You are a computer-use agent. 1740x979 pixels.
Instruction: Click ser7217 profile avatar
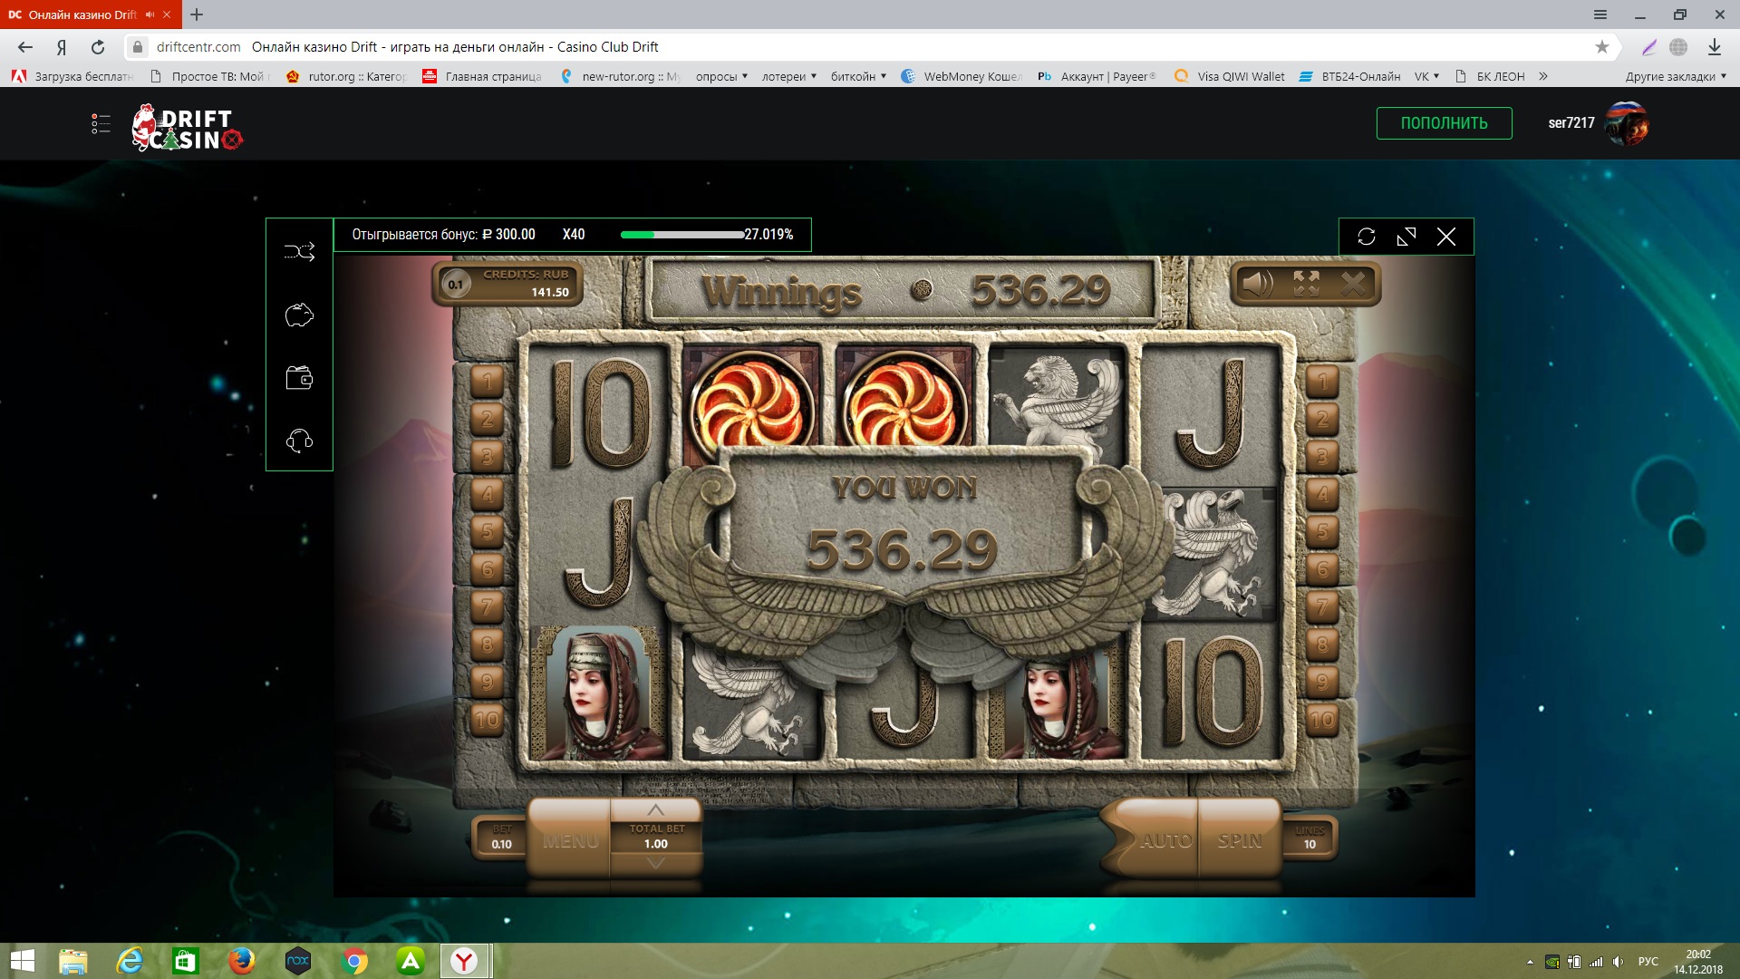1626,123
